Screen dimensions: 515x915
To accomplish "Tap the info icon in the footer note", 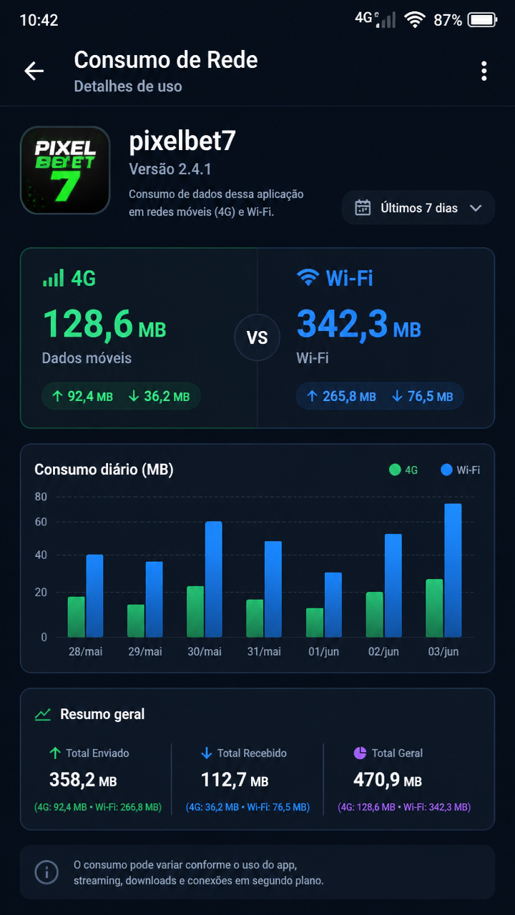I will point(46,872).
